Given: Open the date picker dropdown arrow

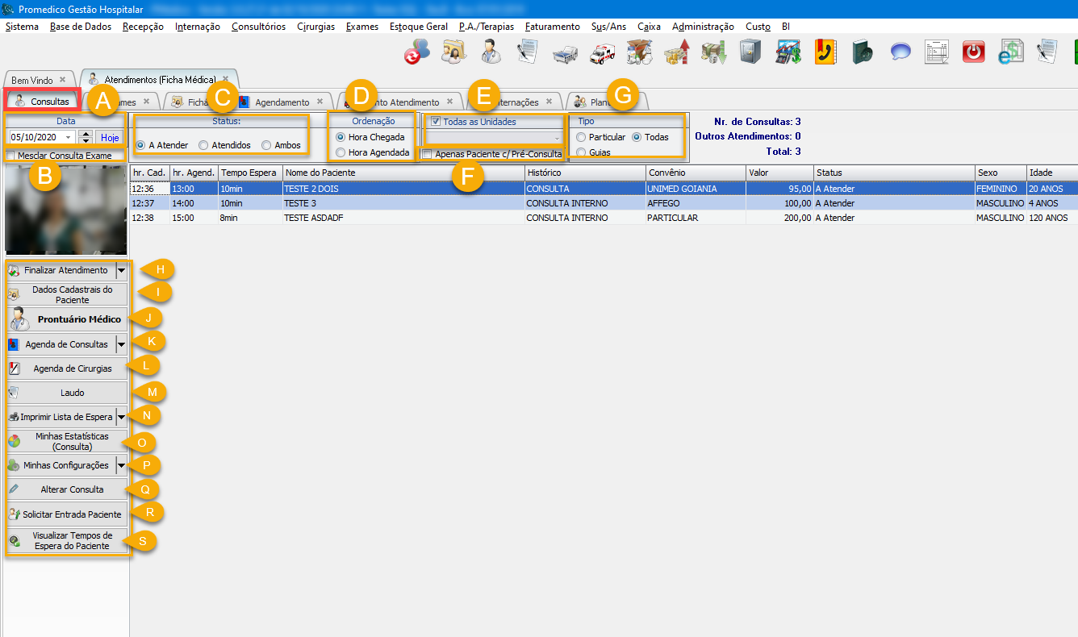Looking at the screenshot, I should click(x=68, y=138).
